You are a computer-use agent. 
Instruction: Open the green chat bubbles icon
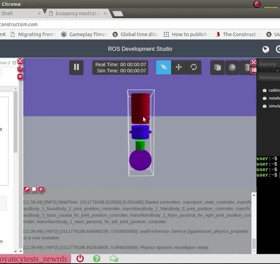(114, 259)
